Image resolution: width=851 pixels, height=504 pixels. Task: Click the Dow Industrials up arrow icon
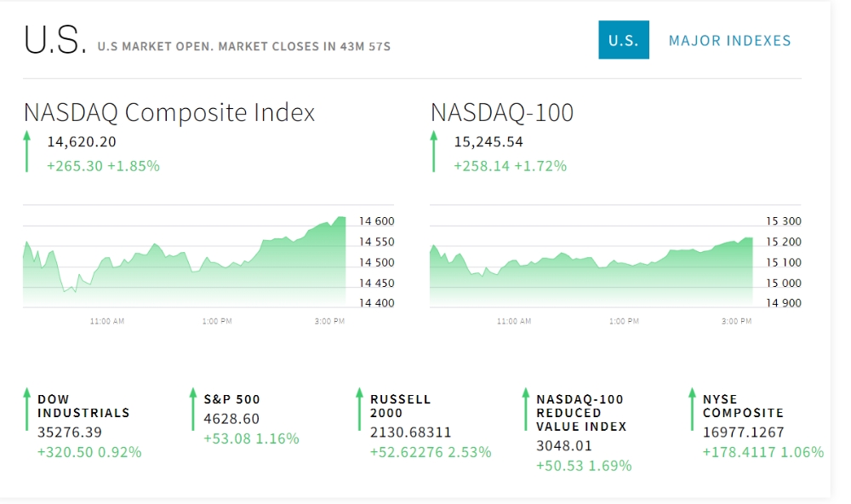click(26, 409)
